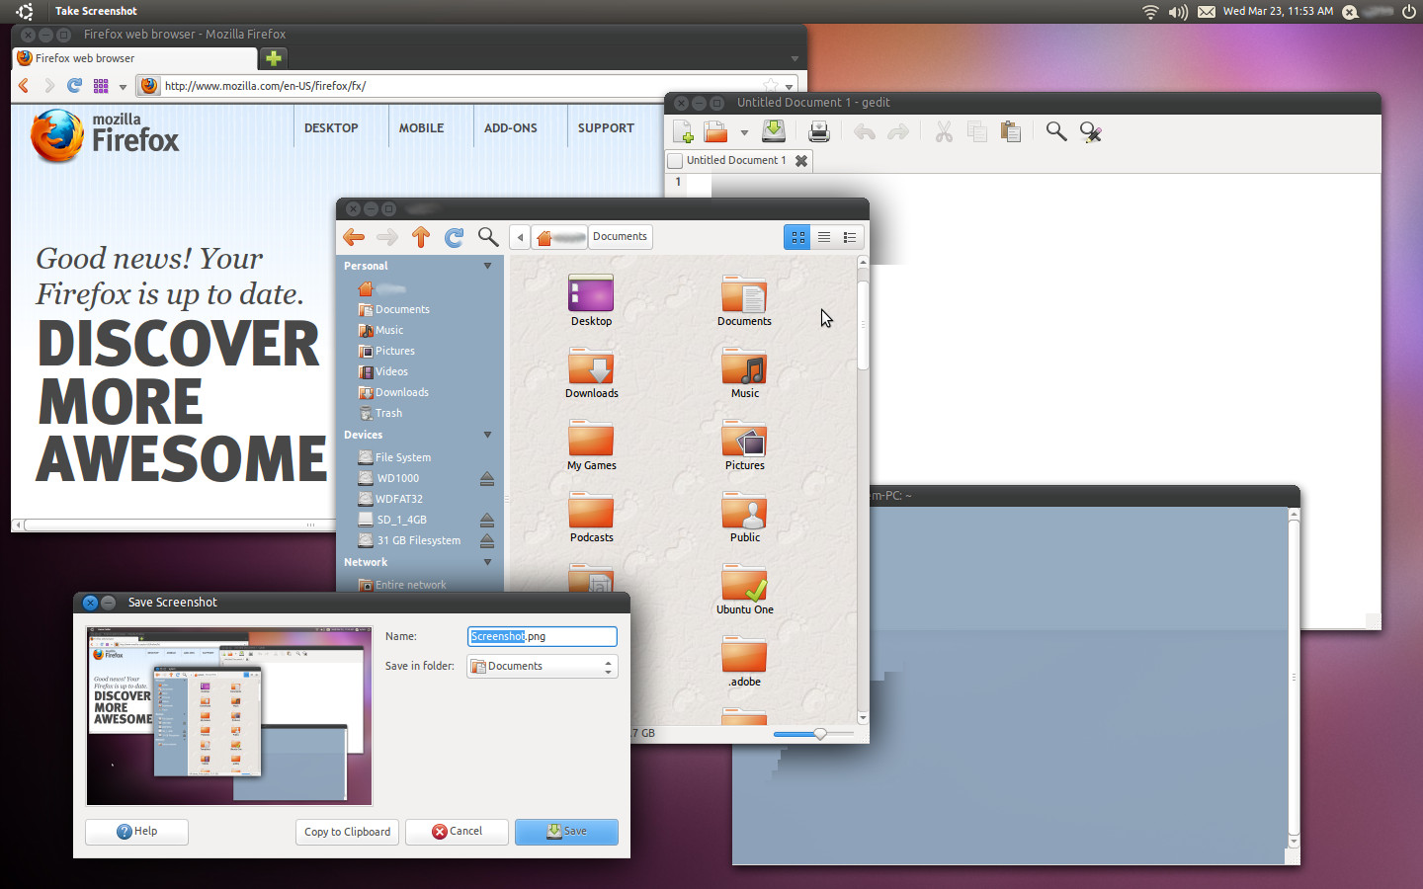Click the screenshot Name input field
The image size is (1423, 889).
pyautogui.click(x=542, y=636)
